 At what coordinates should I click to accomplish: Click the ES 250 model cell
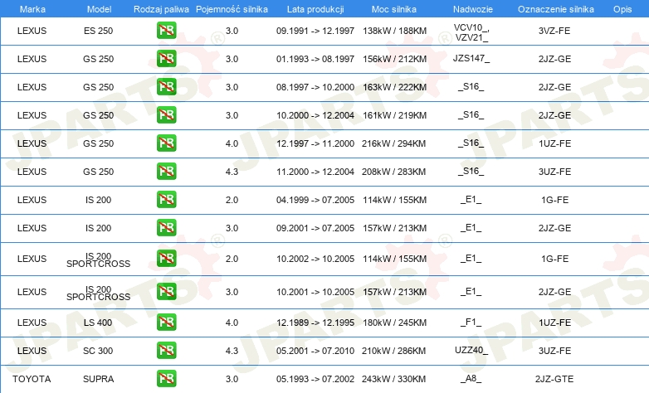coord(98,31)
